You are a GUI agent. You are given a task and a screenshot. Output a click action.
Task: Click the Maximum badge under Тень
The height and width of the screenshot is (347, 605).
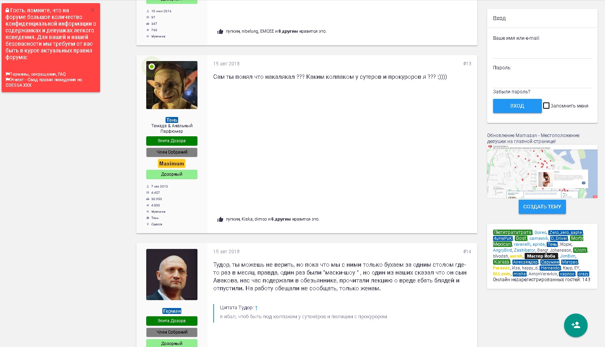point(171,163)
